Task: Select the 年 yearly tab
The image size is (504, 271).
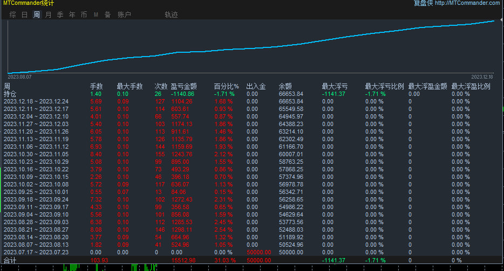Action: [72, 15]
